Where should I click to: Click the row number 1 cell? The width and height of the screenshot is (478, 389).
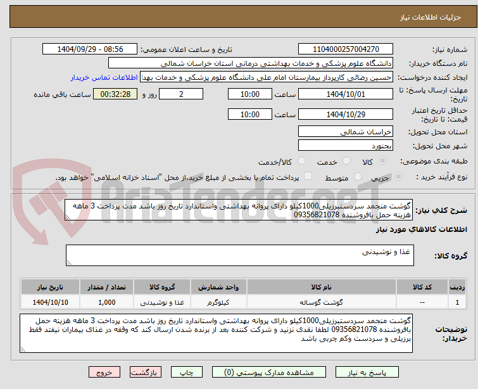coord(457,302)
